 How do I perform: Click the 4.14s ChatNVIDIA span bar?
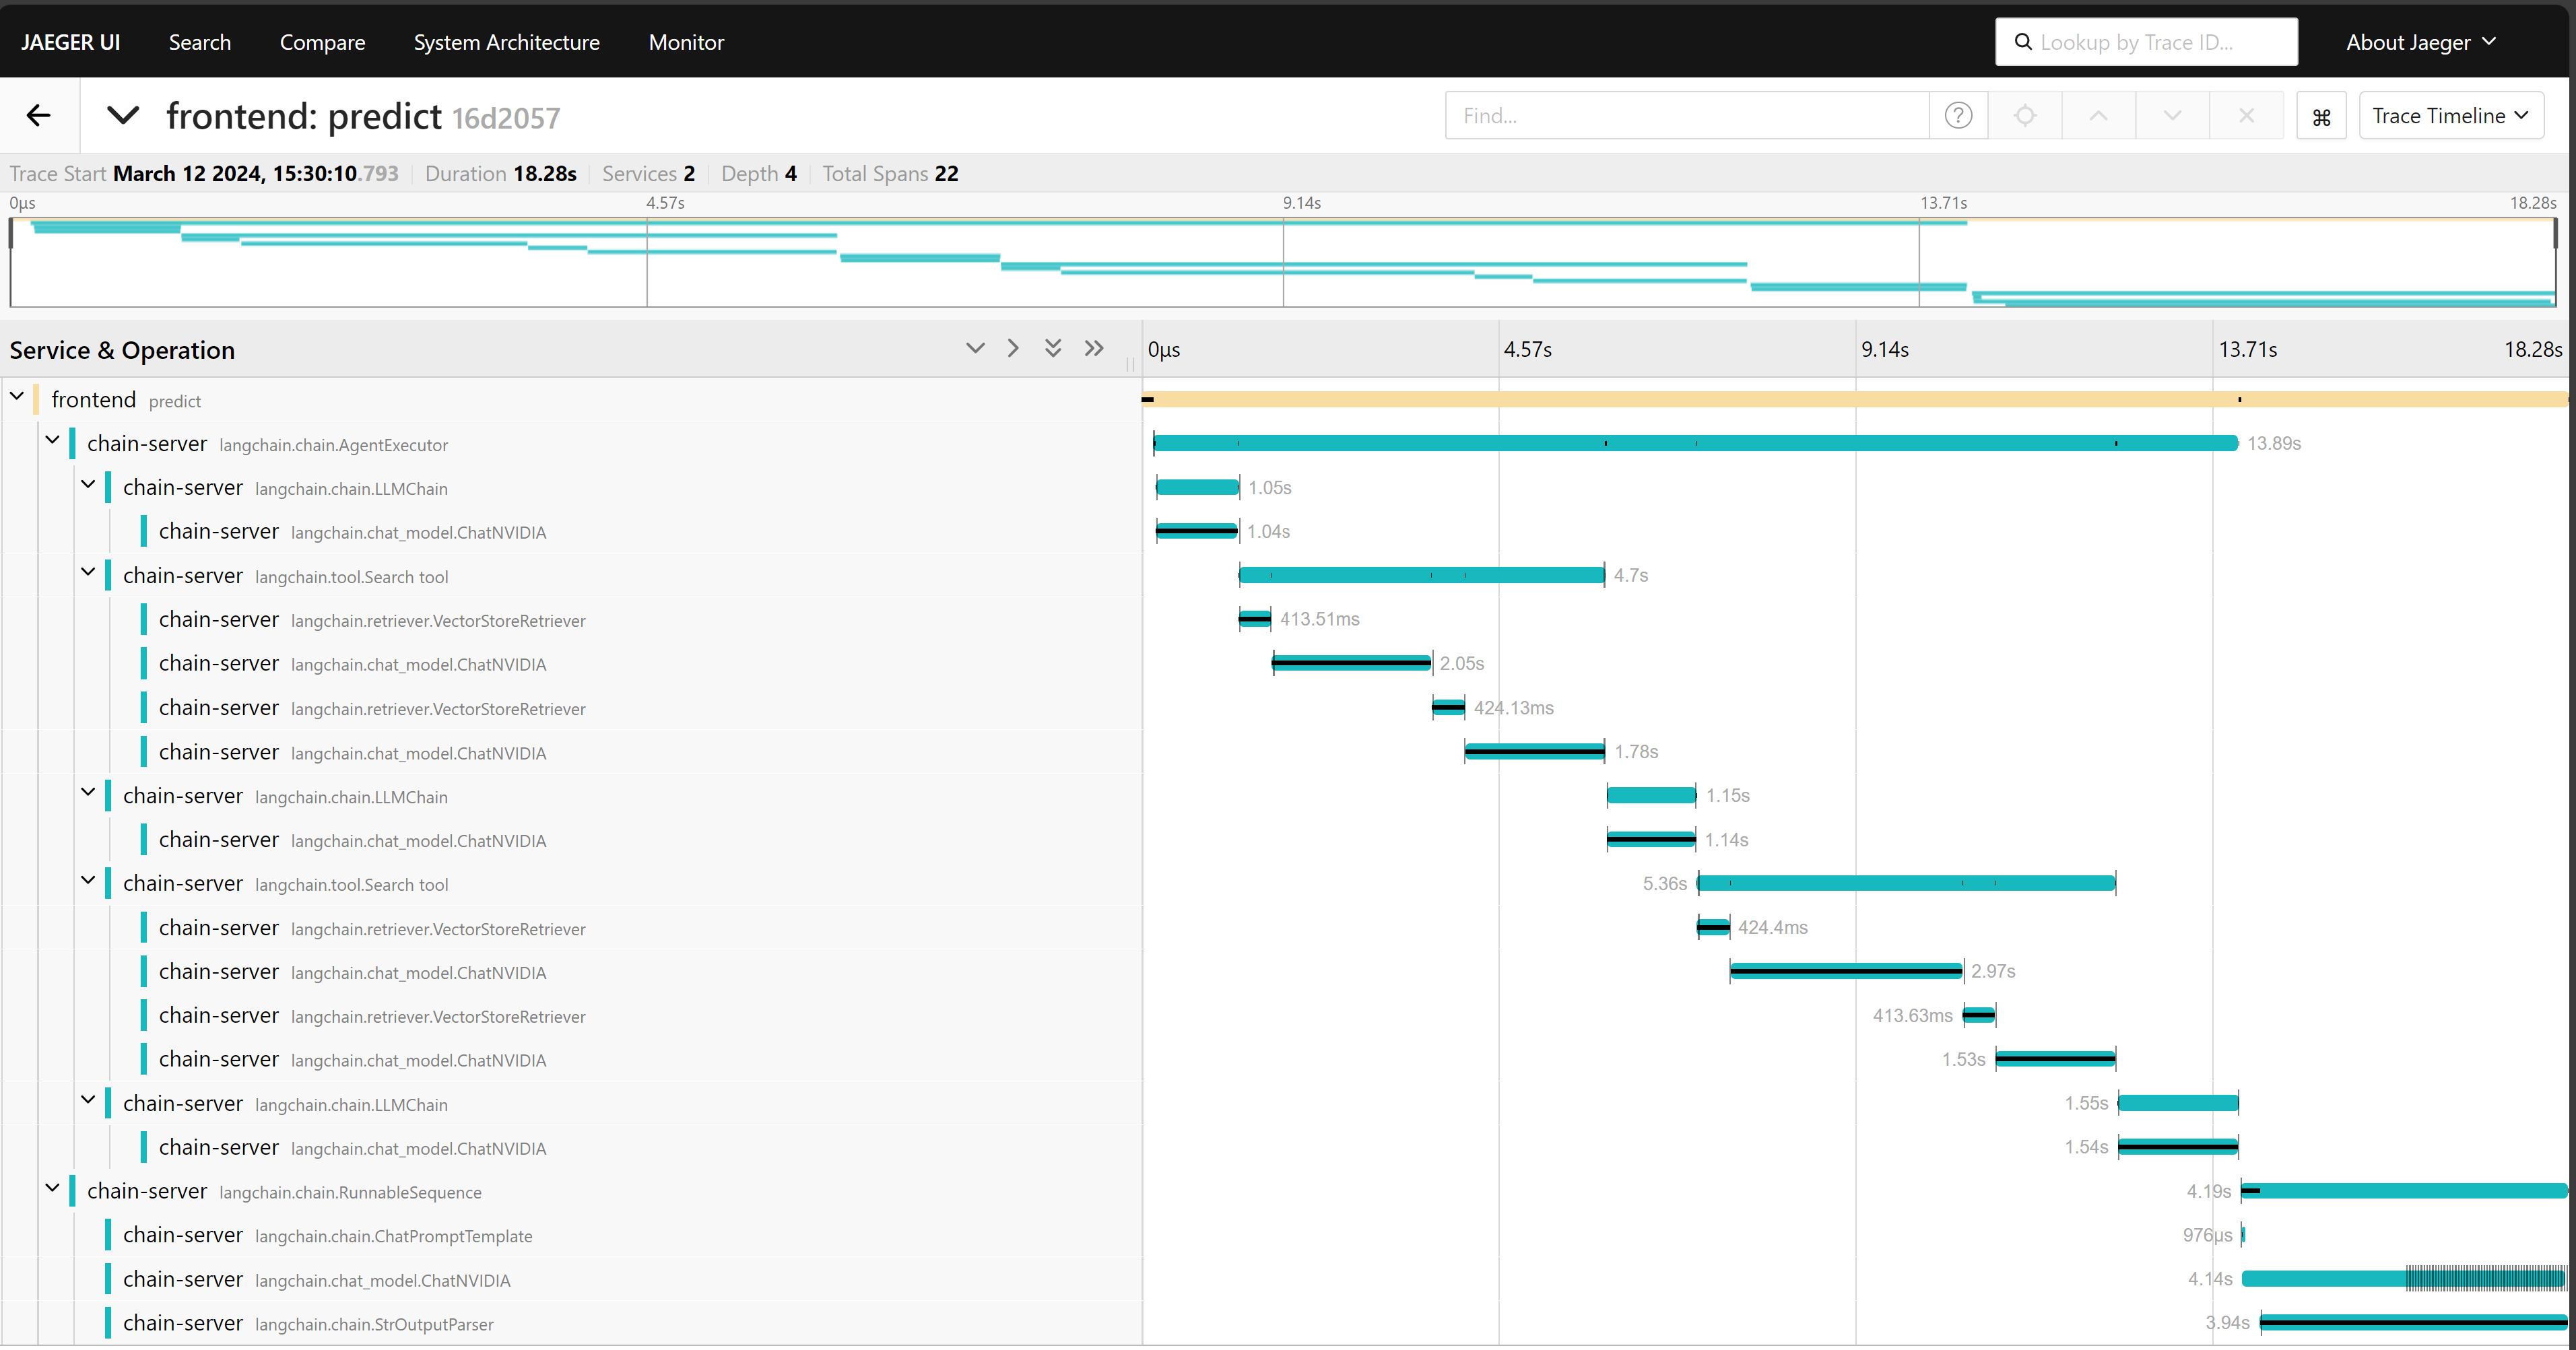click(2404, 1278)
